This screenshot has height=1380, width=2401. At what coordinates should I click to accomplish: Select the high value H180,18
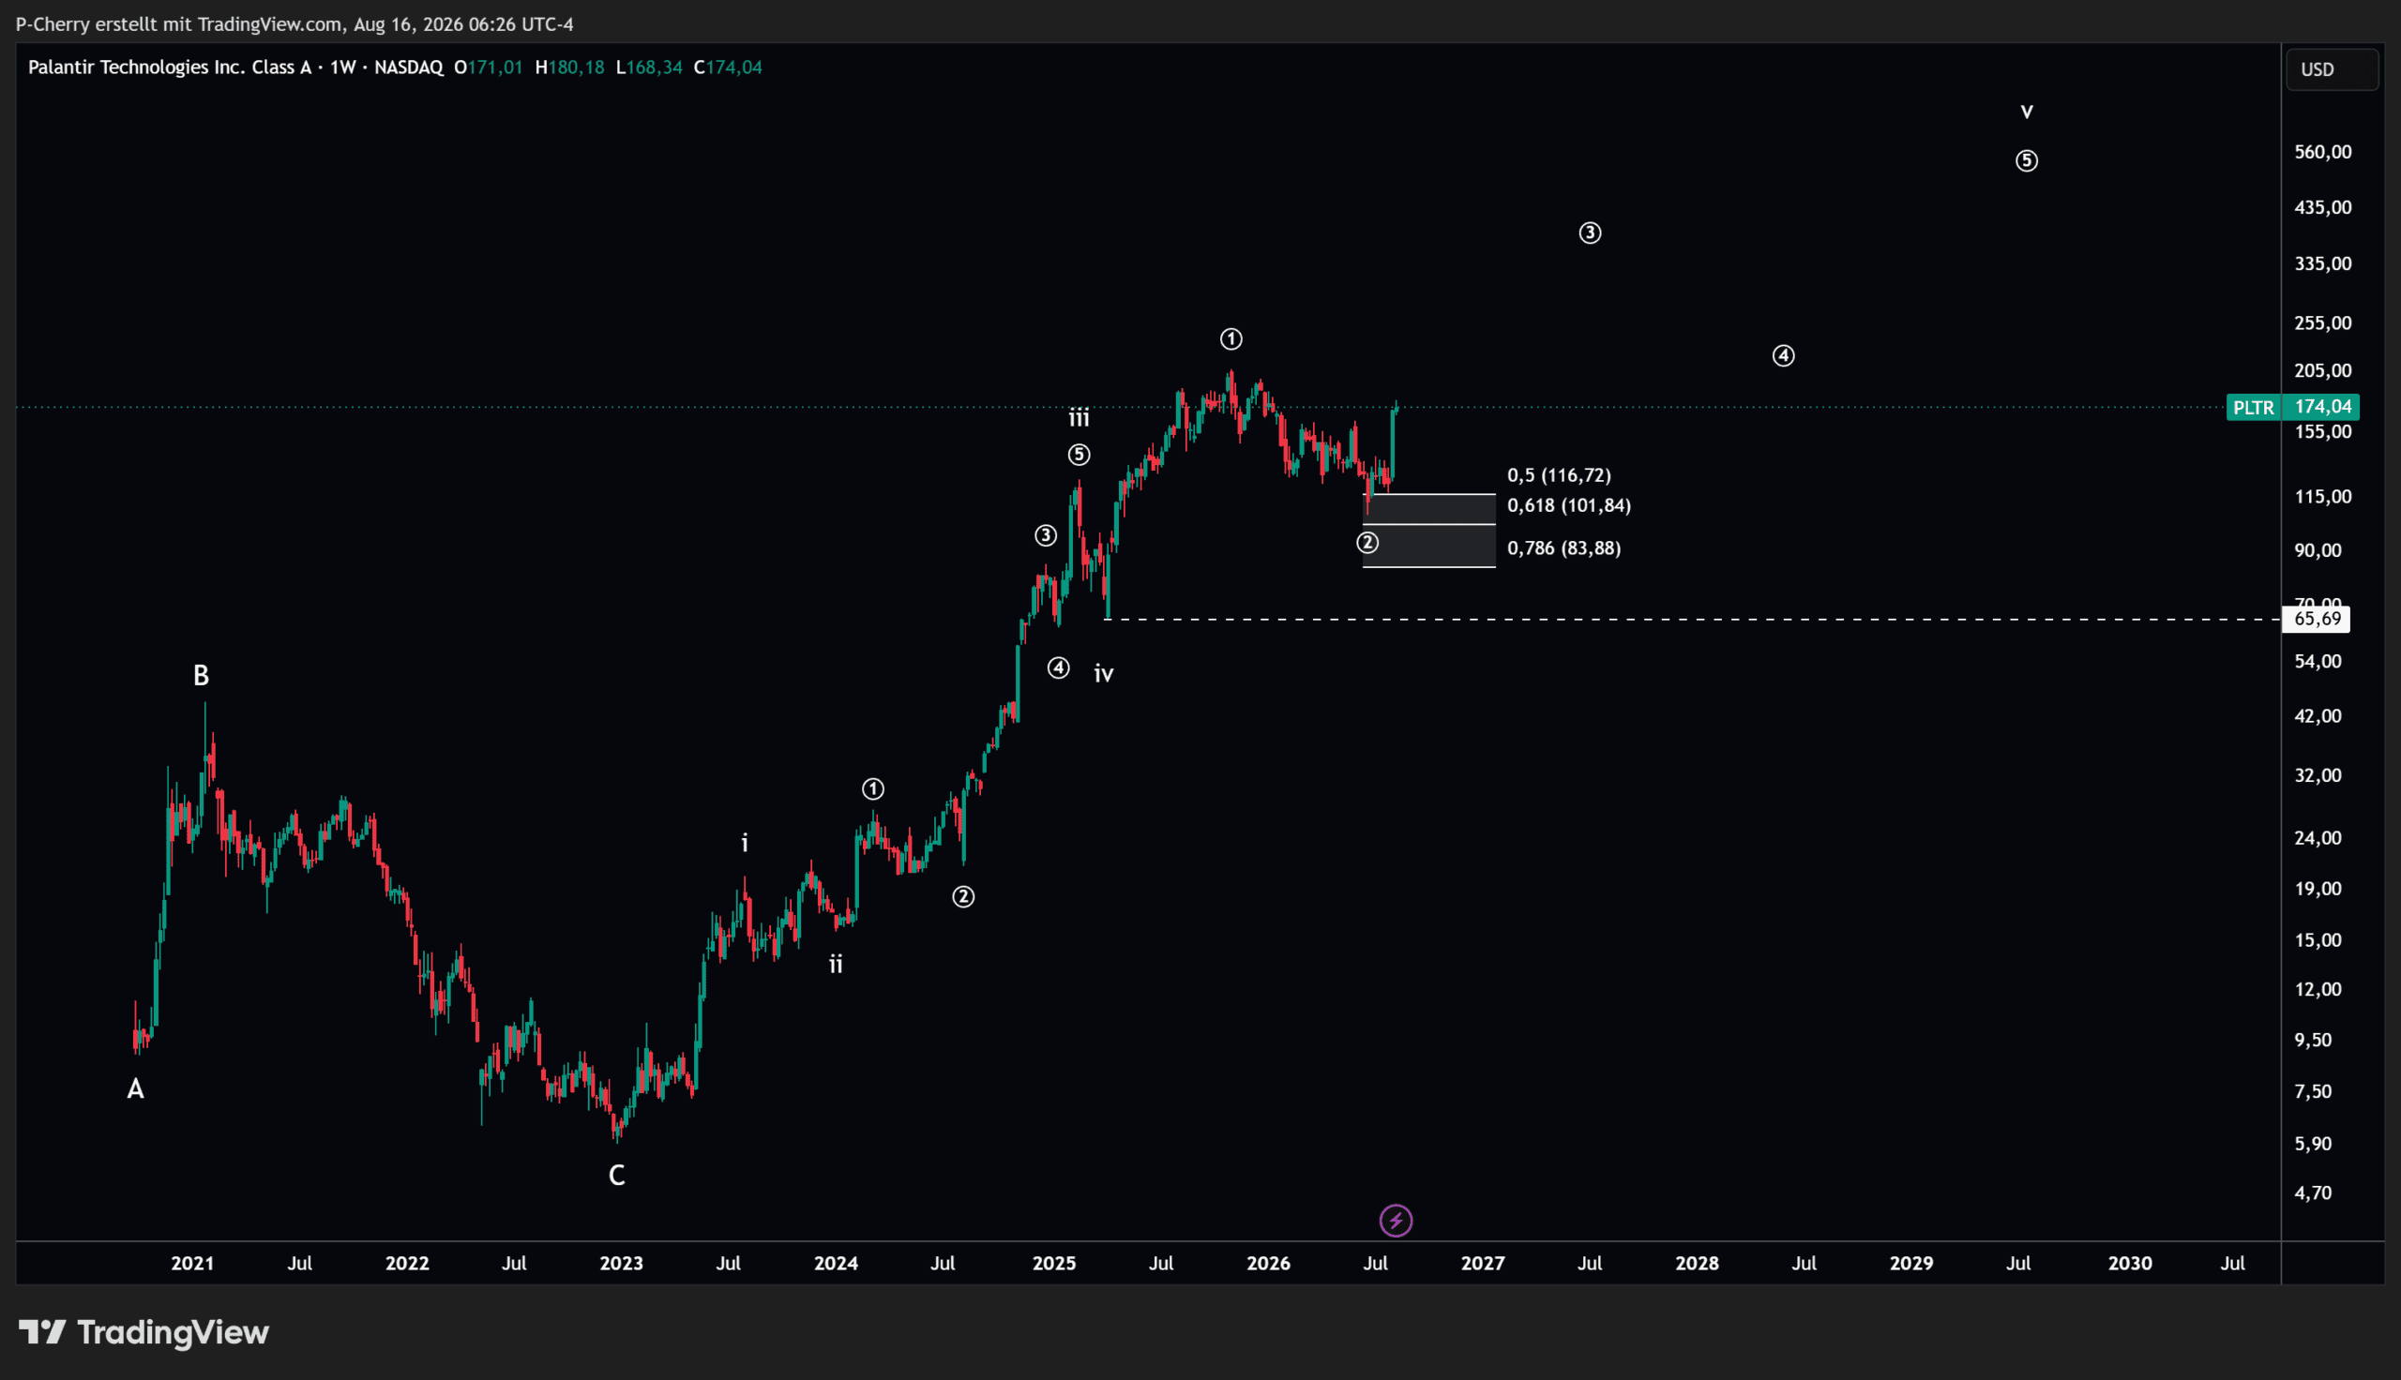(x=569, y=67)
